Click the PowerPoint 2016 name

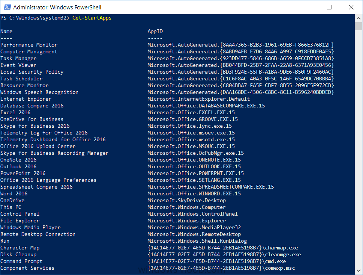[23, 174]
